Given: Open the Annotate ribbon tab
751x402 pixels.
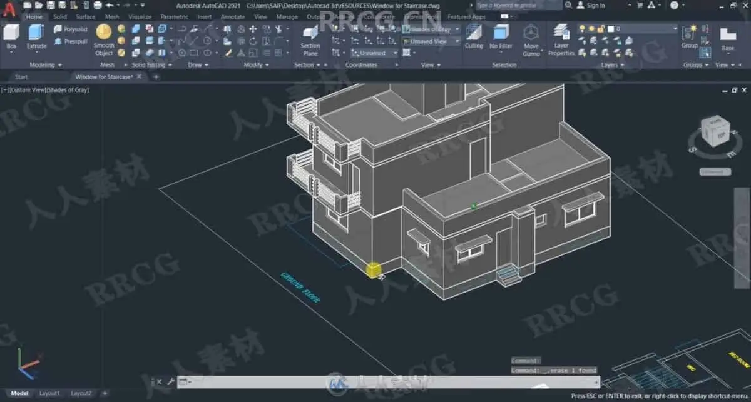Looking at the screenshot, I should tap(233, 17).
